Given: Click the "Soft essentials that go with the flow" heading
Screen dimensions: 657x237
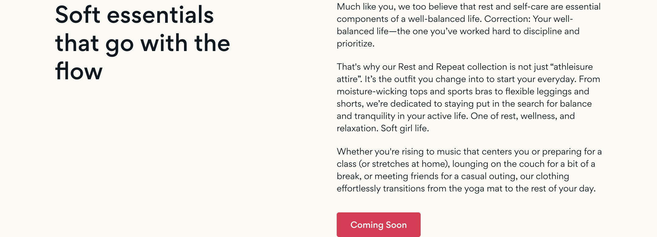Looking at the screenshot, I should point(142,43).
